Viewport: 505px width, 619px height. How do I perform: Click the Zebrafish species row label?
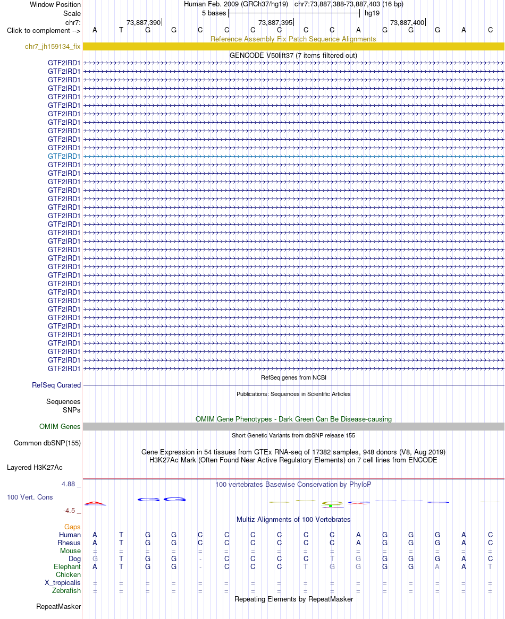[66, 590]
